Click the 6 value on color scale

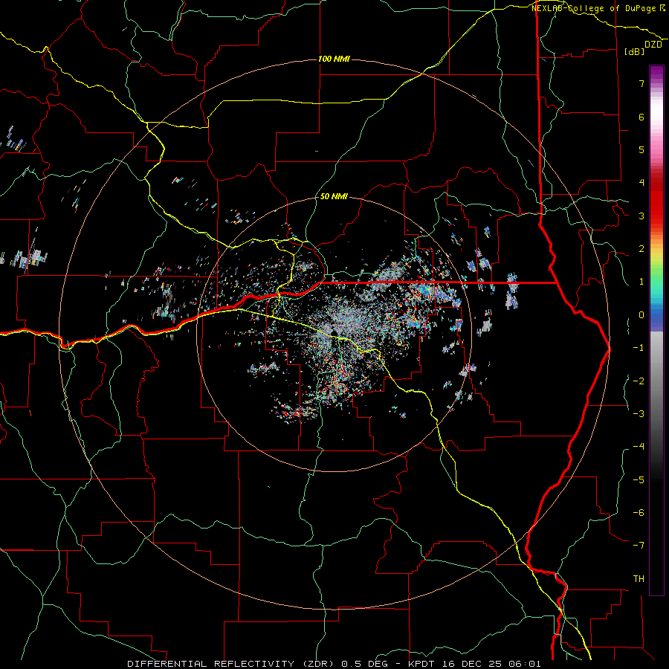click(641, 117)
